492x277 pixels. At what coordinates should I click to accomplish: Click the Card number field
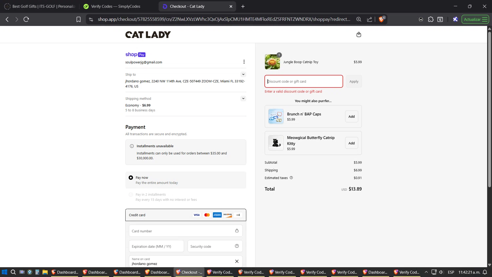point(186,231)
